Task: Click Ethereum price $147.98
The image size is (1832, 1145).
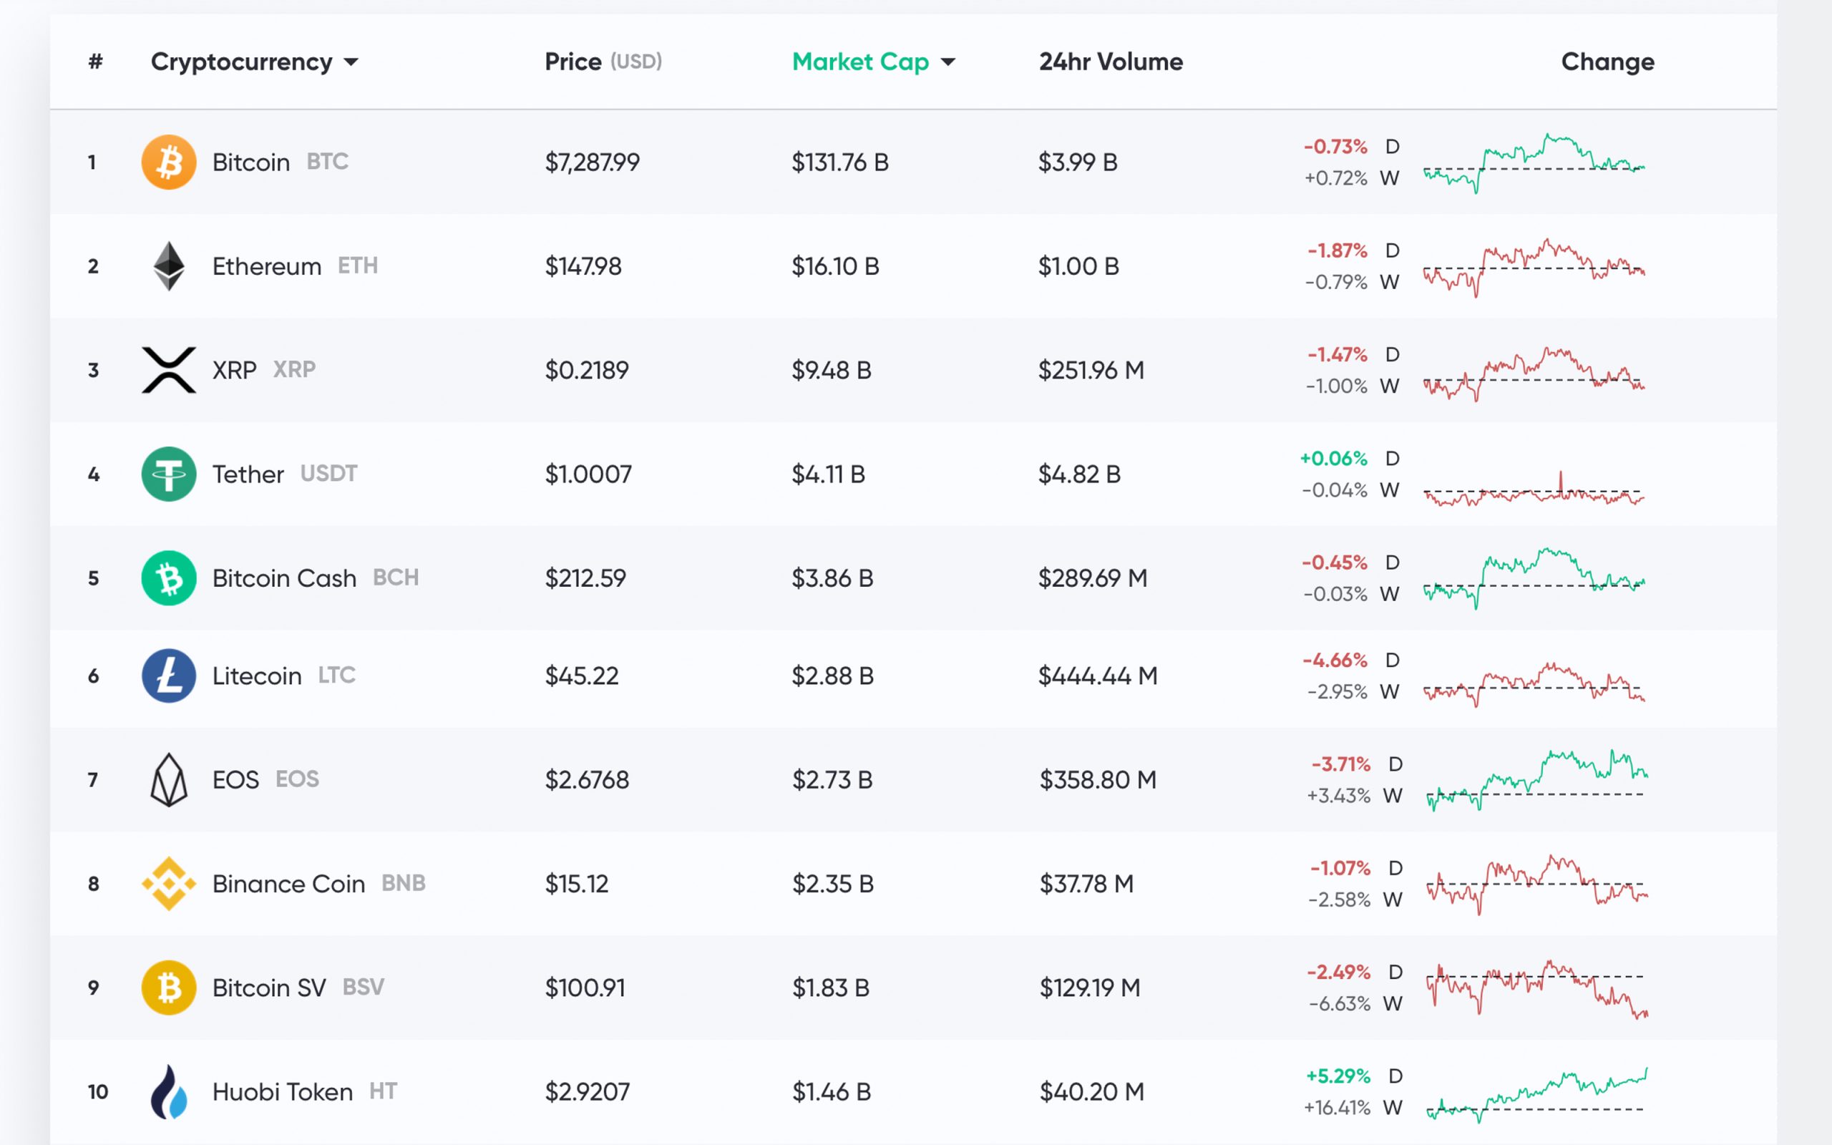Action: click(x=583, y=265)
